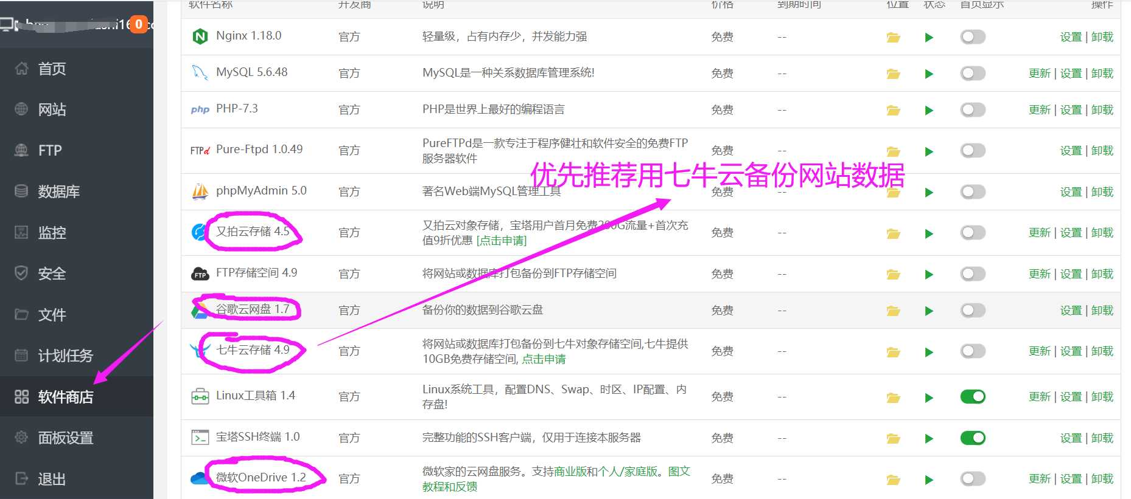Click the status play icon for MySQL
This screenshot has width=1131, height=499.
[x=929, y=74]
